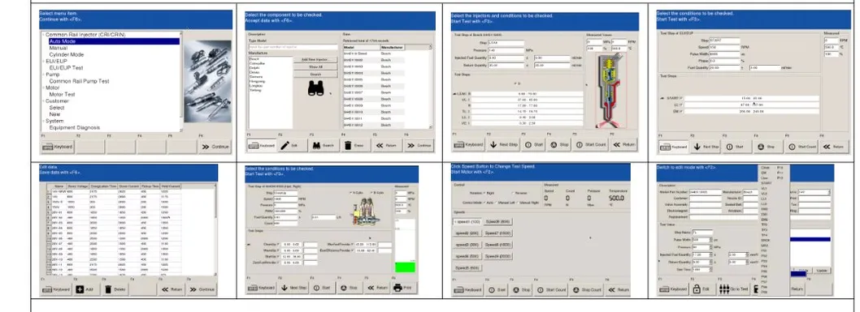Click Continue arrows in Edit data screen
The image size is (860, 312).
coord(202,289)
